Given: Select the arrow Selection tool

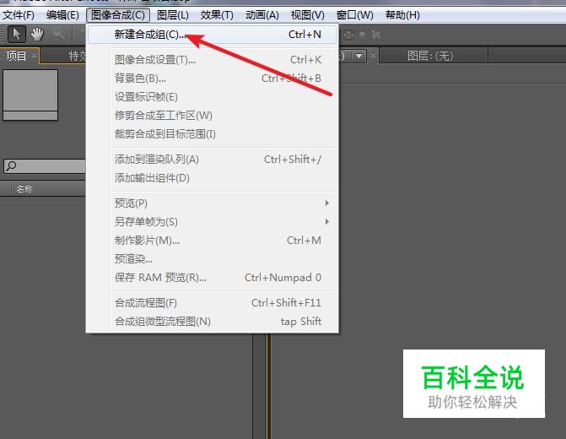Looking at the screenshot, I should (17, 35).
